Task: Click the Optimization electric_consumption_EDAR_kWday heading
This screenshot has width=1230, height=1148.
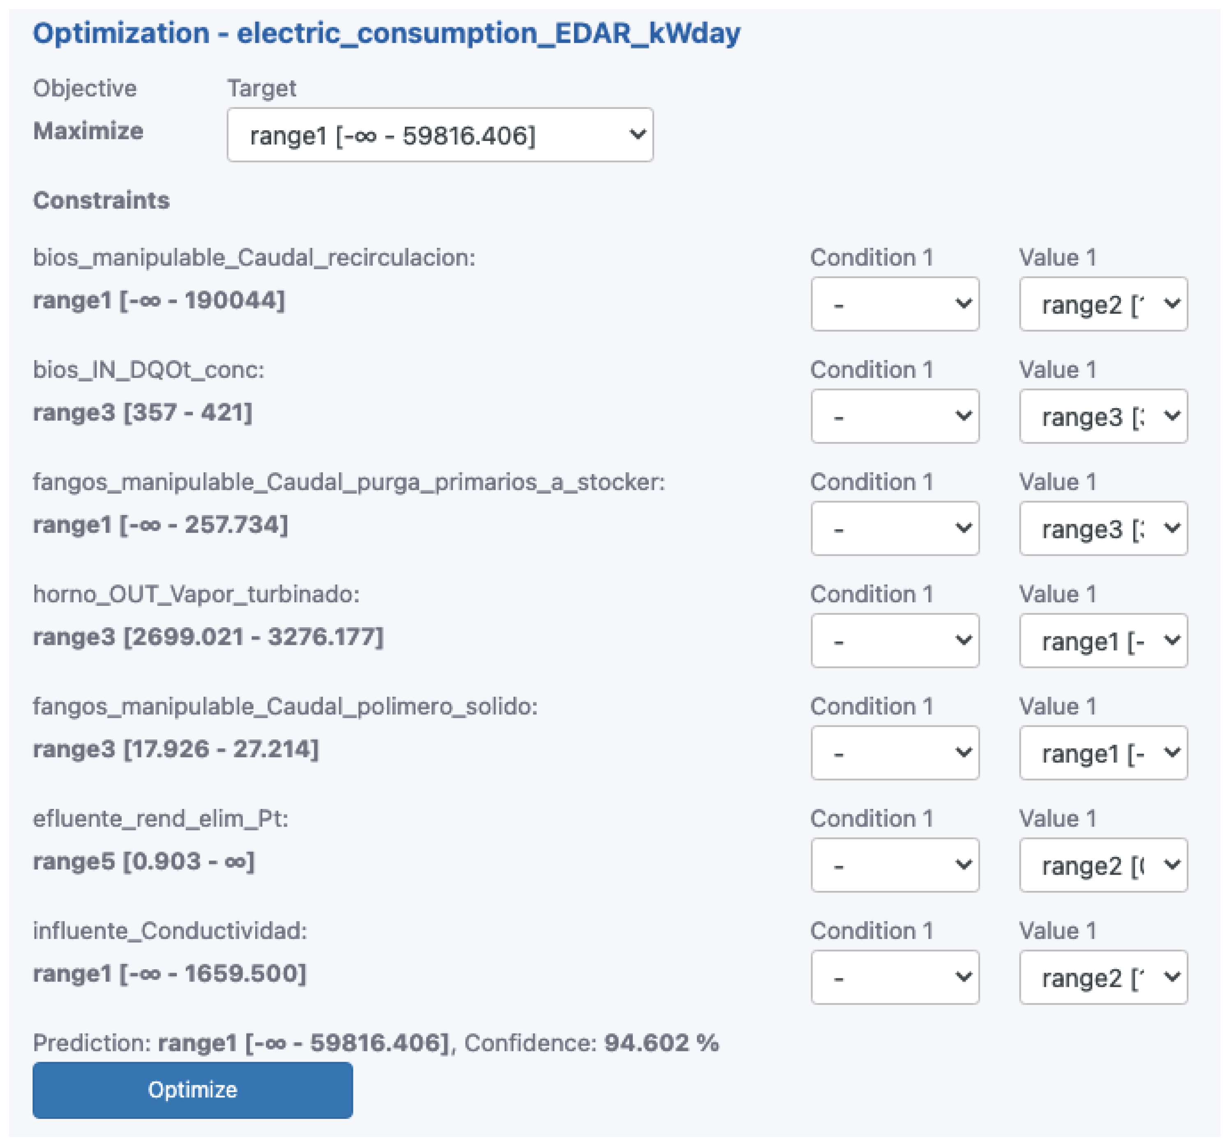Action: (x=386, y=33)
